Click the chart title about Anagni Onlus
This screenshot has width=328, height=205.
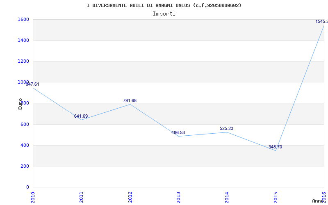[x=164, y=5]
